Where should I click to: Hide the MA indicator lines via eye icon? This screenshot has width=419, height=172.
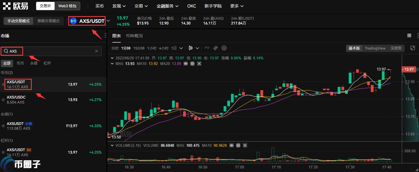[186, 64]
